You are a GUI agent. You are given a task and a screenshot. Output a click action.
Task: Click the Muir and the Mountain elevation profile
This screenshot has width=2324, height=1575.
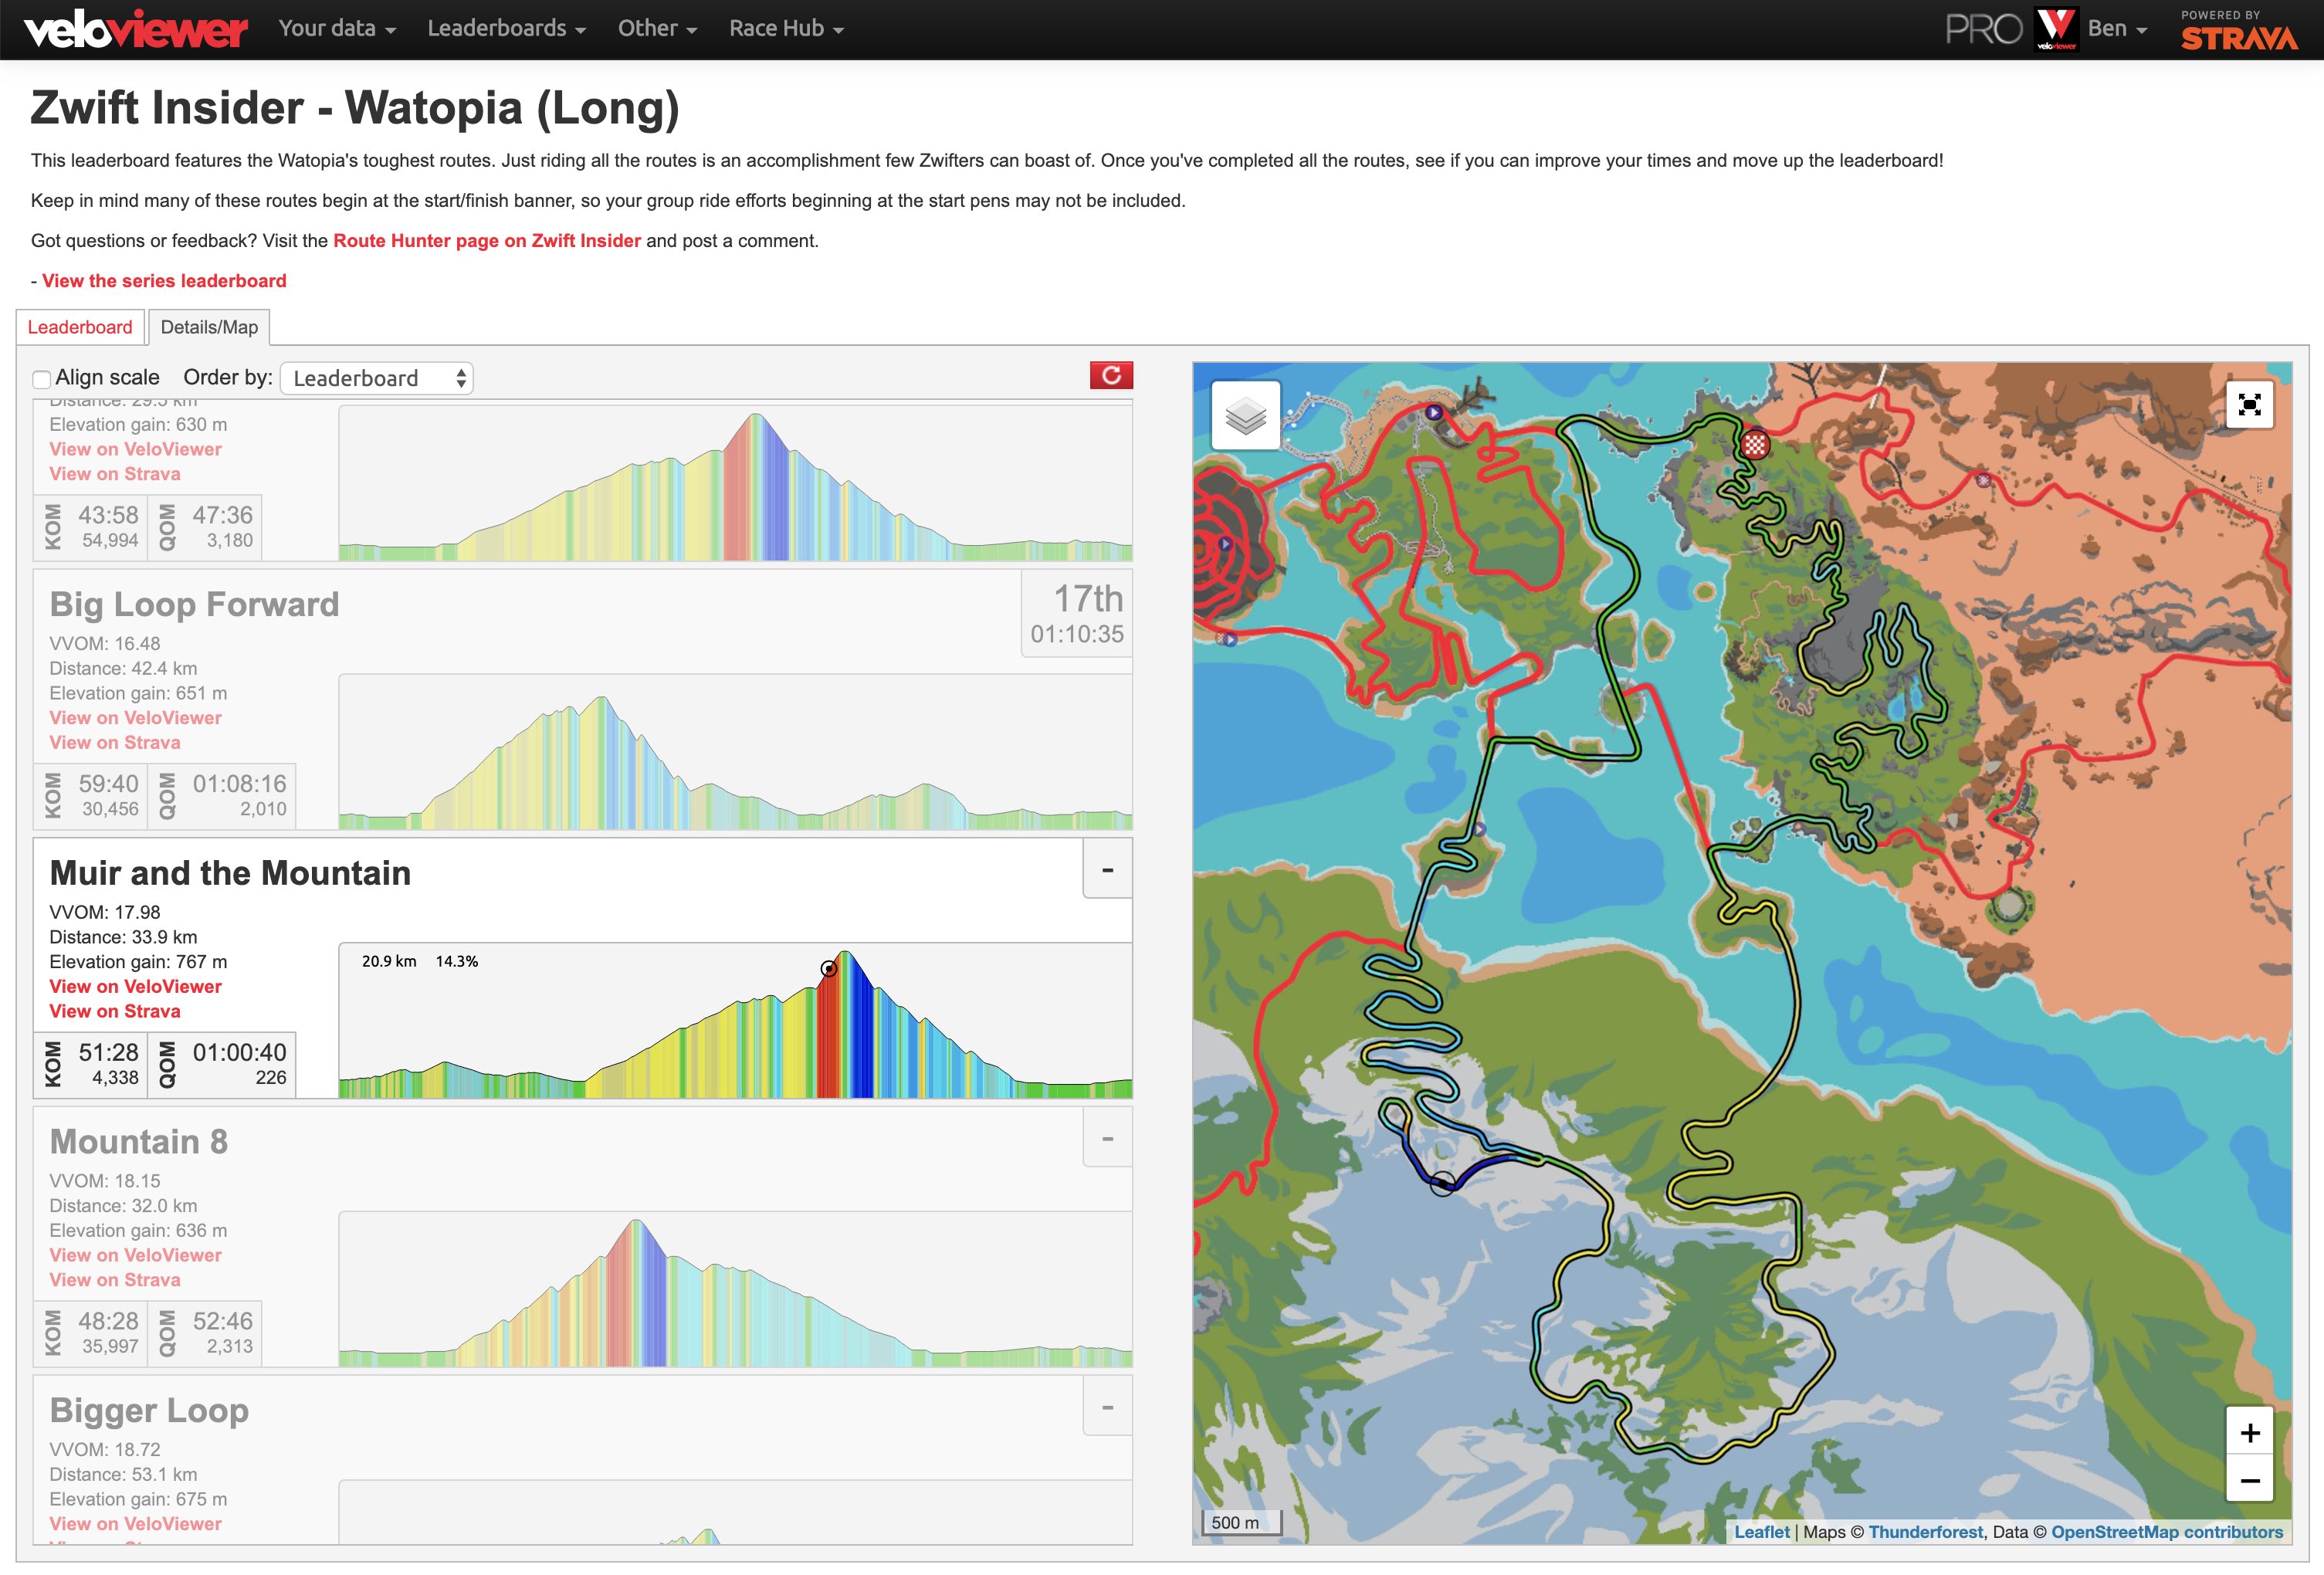pos(735,1021)
